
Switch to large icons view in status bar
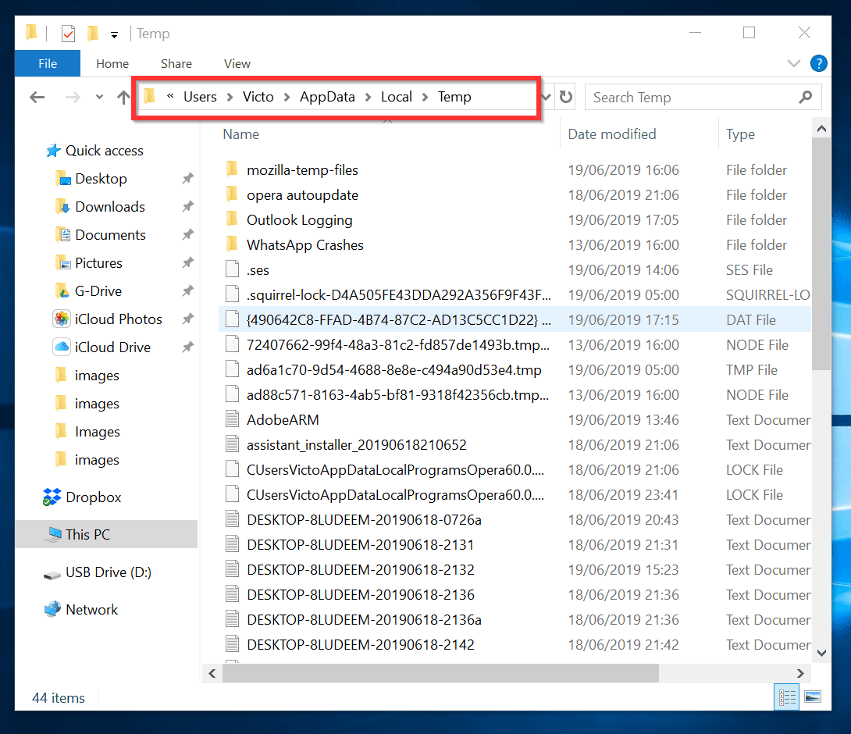point(814,697)
